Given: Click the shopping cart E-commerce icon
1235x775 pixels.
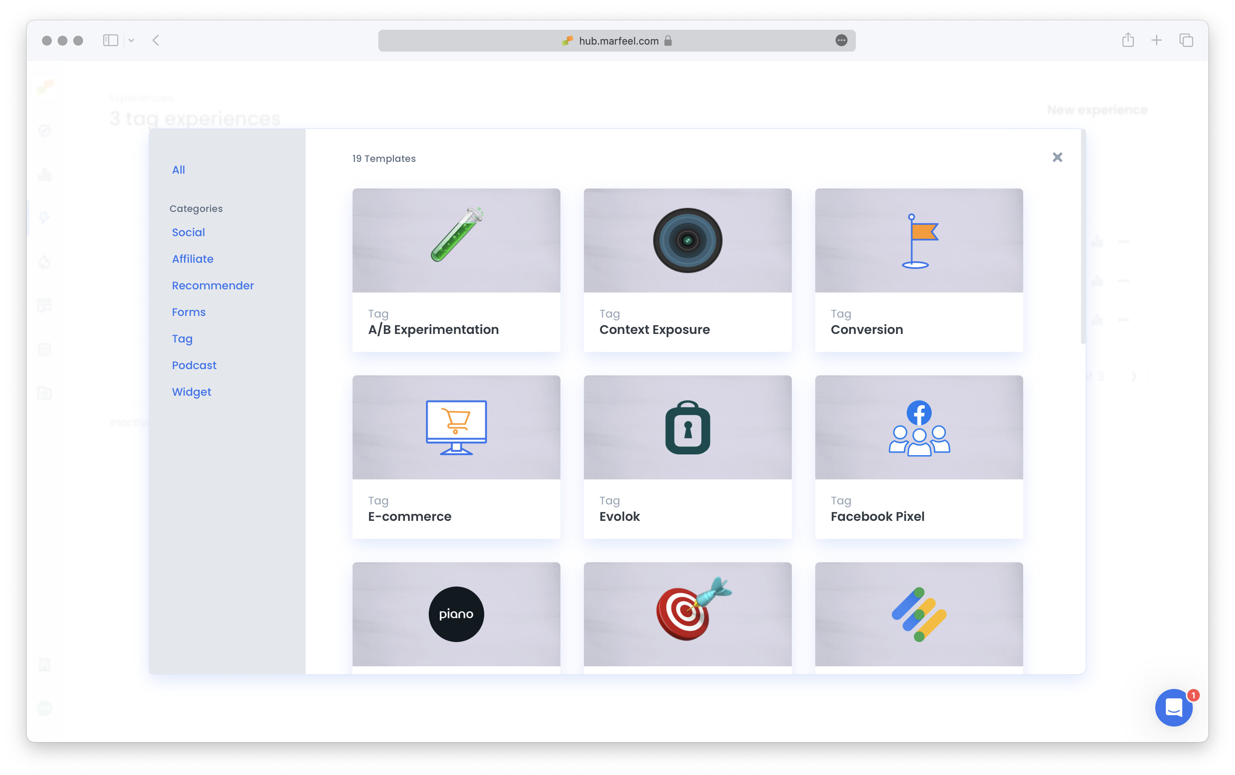Looking at the screenshot, I should click(456, 427).
